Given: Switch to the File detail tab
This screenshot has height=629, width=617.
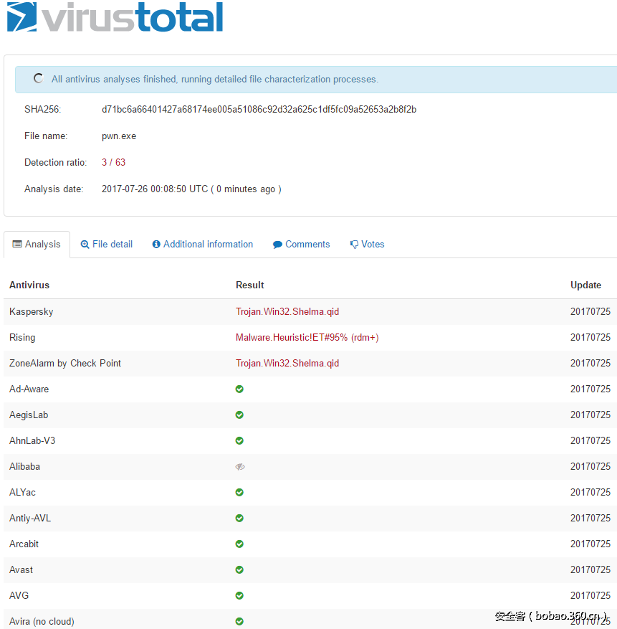Looking at the screenshot, I should coord(107,245).
